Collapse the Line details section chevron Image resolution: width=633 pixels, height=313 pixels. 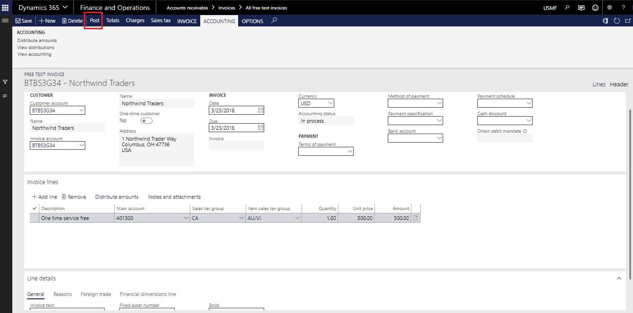point(619,279)
